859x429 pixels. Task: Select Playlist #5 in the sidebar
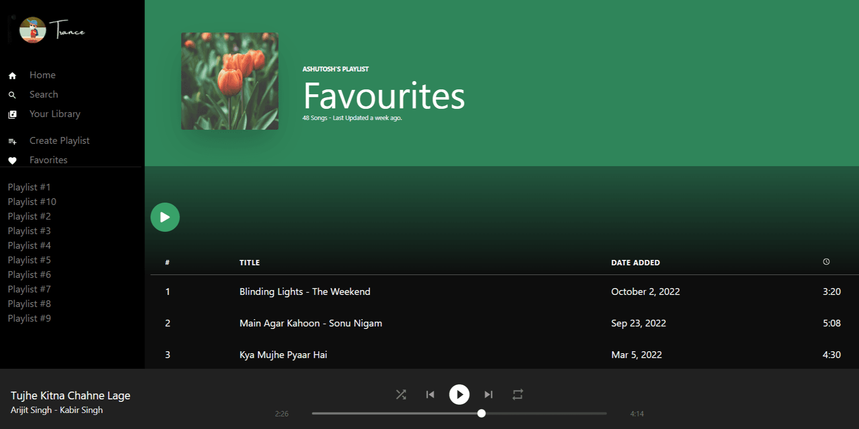tap(29, 260)
